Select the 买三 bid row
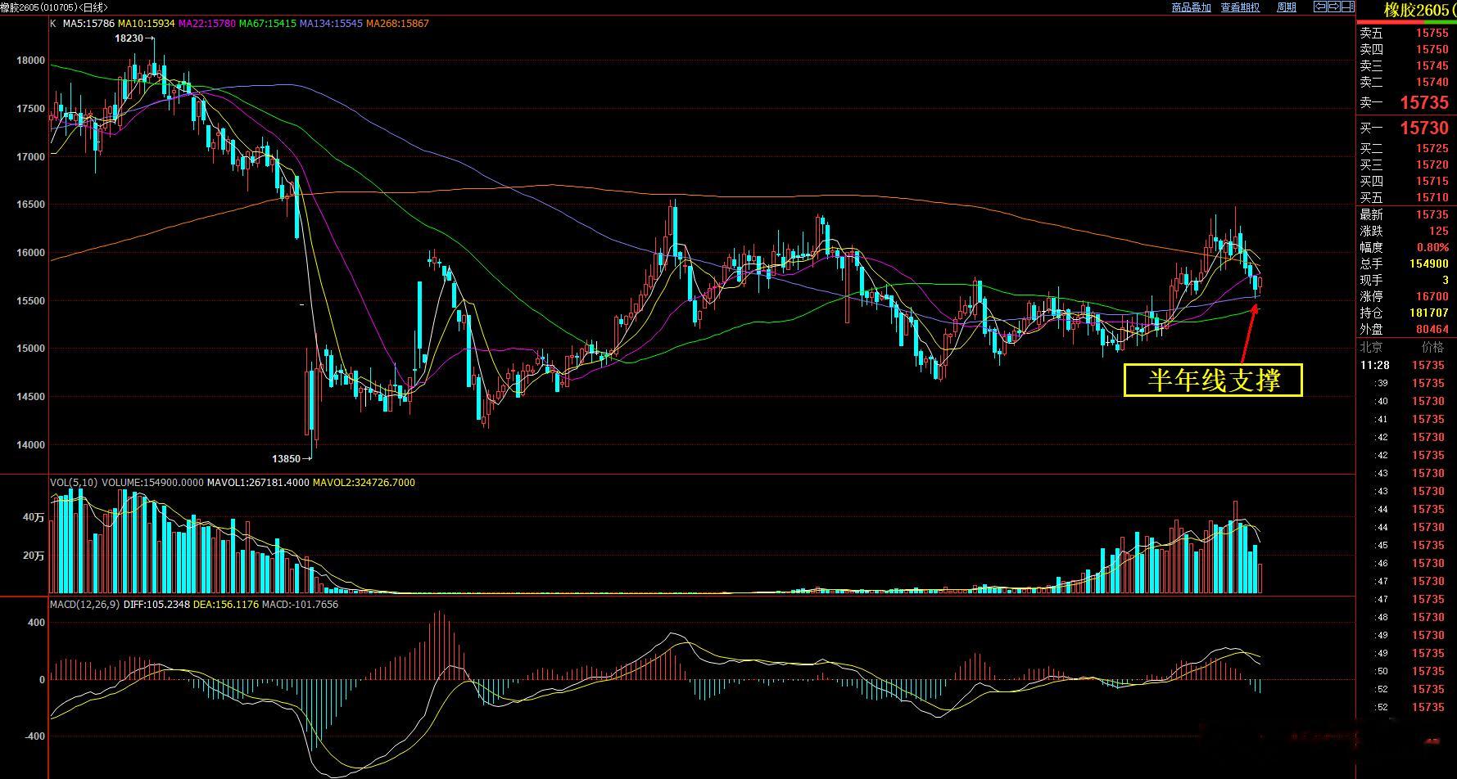Viewport: 1457px width, 779px height. (x=1405, y=164)
